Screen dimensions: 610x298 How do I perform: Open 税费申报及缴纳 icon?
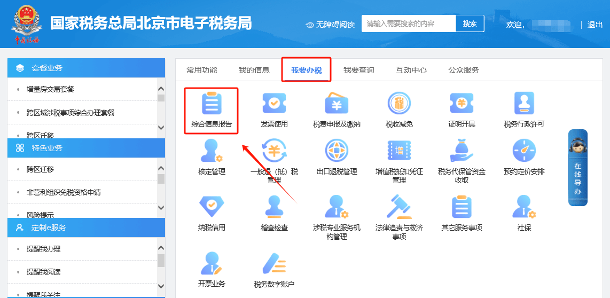pos(337,105)
